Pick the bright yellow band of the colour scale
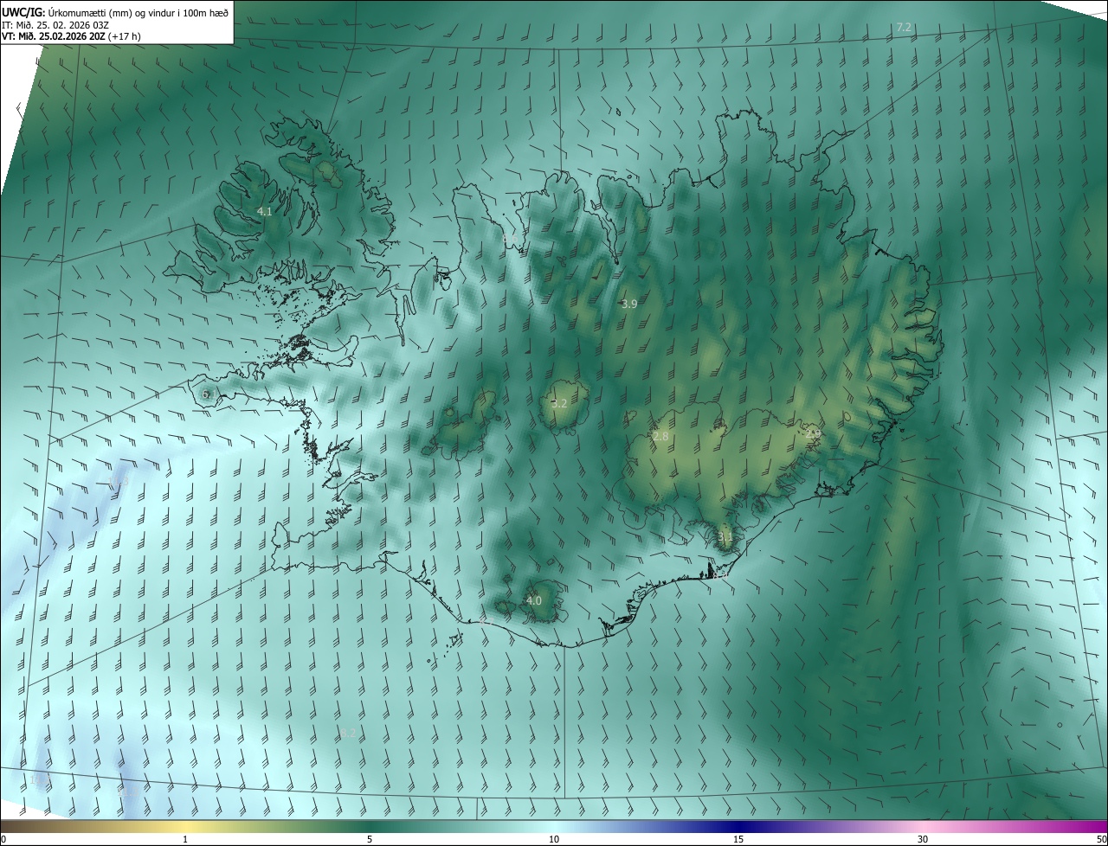The height and width of the screenshot is (846, 1108). [185, 826]
